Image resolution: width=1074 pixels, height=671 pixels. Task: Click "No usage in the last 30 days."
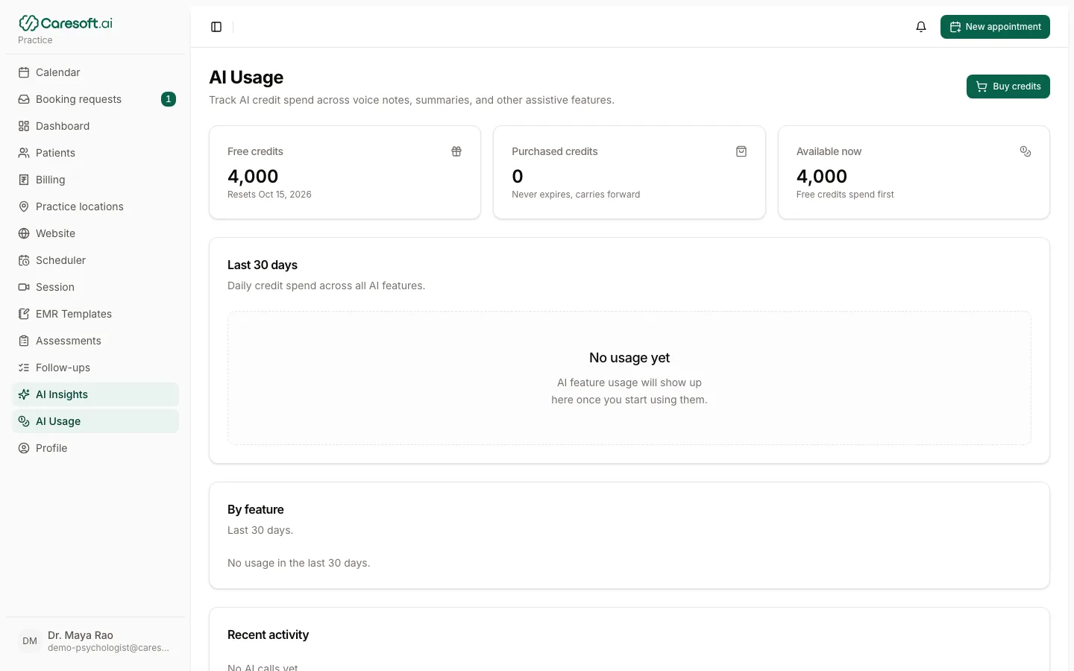(x=299, y=563)
